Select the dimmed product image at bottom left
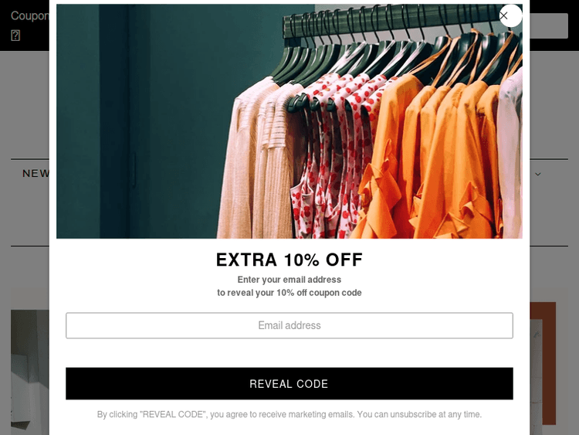The width and height of the screenshot is (579, 435). point(29,372)
